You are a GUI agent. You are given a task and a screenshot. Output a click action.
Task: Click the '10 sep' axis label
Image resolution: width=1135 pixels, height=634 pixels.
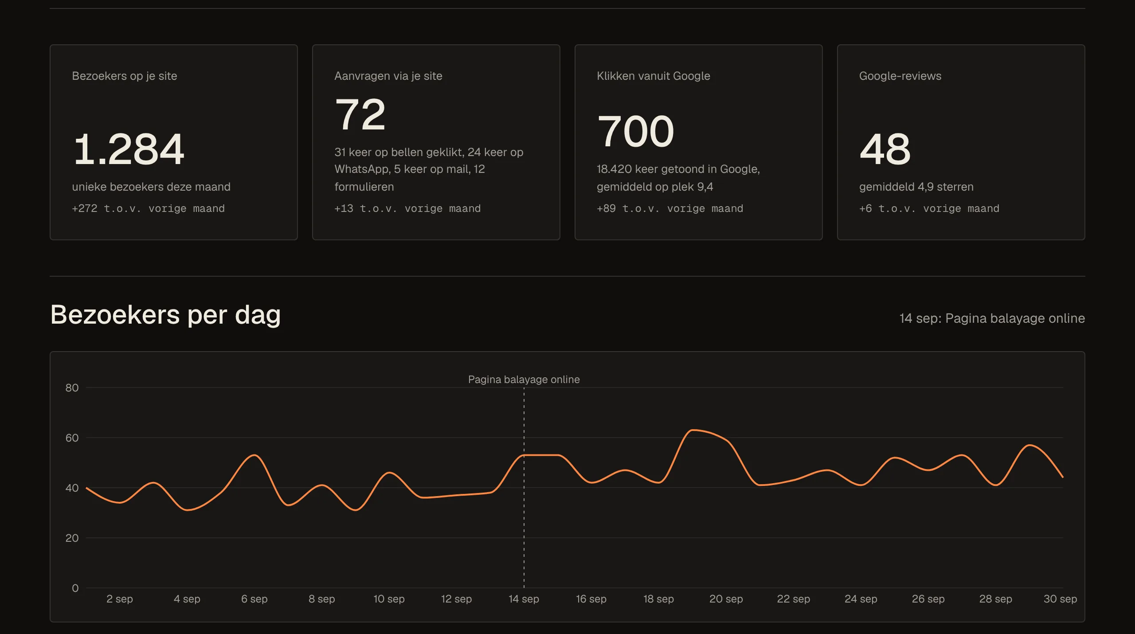tap(389, 599)
